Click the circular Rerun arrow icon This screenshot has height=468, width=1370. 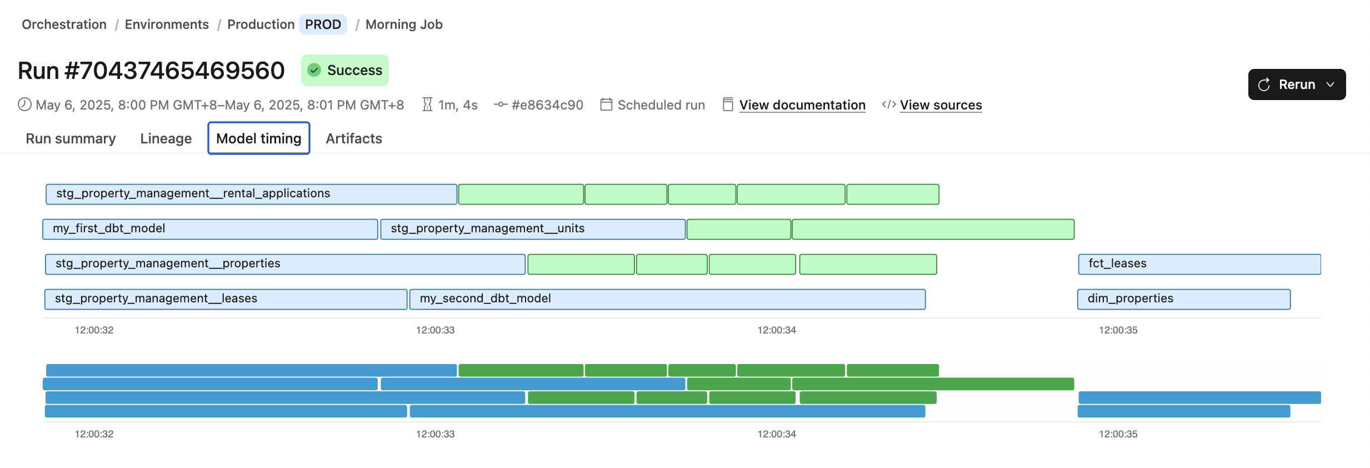[1264, 84]
